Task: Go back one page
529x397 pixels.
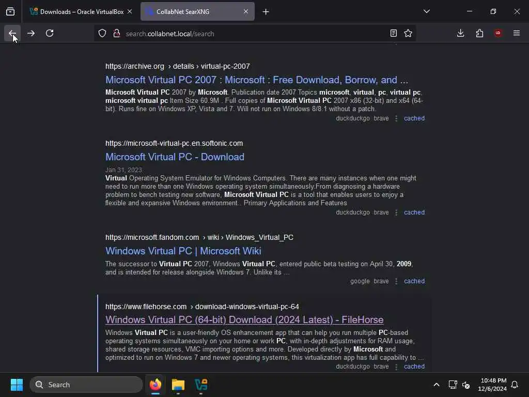Action: 12,33
